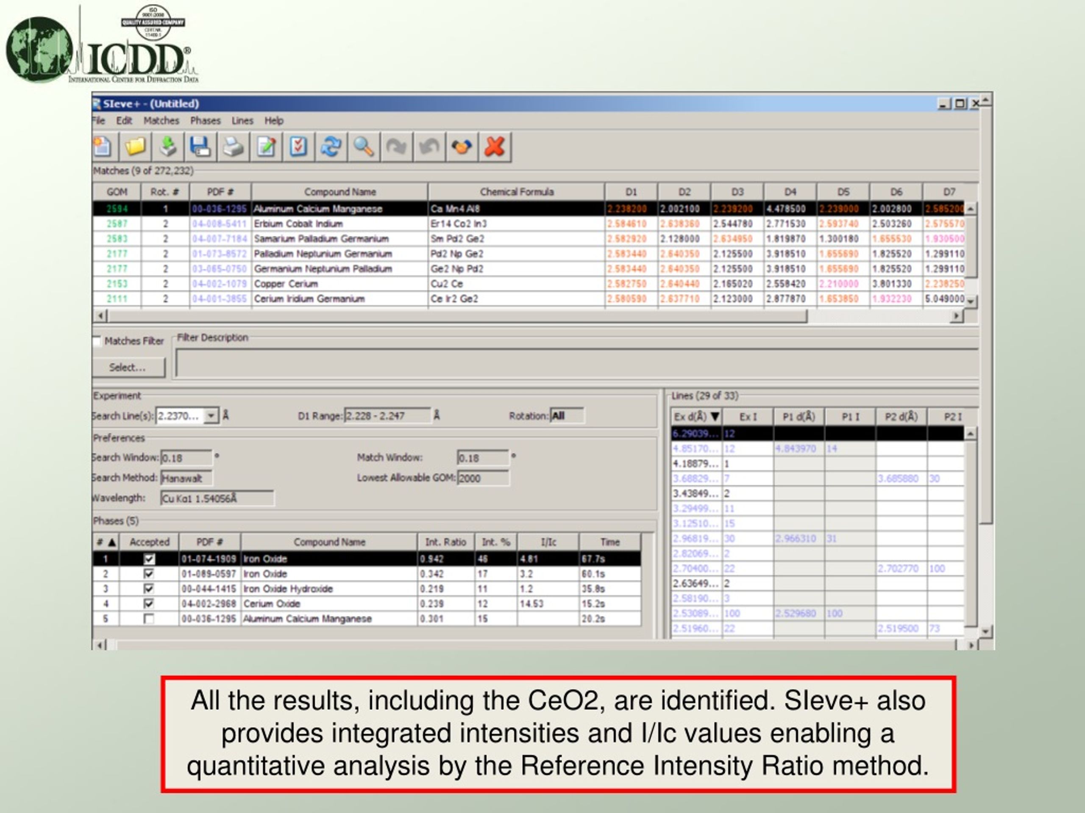Select the 4.18879 experimental line row
This screenshot has width=1085, height=813.
click(818, 464)
